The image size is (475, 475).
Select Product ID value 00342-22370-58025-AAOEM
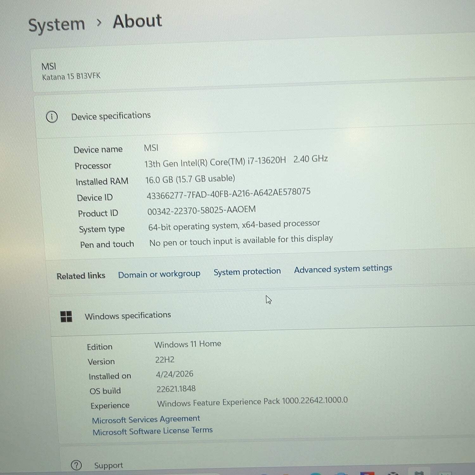(201, 210)
